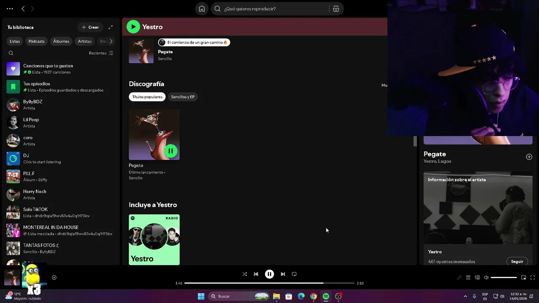The width and height of the screenshot is (539, 303).
Task: Start the DJ listening item
Action: 61,159
